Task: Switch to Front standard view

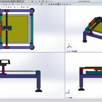Action: point(49,4)
